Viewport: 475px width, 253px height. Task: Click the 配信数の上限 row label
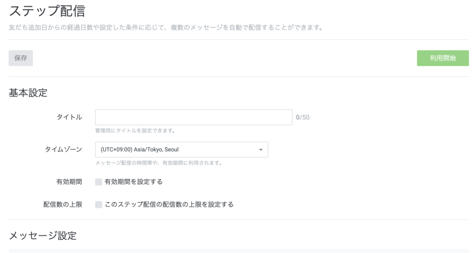pyautogui.click(x=63, y=204)
